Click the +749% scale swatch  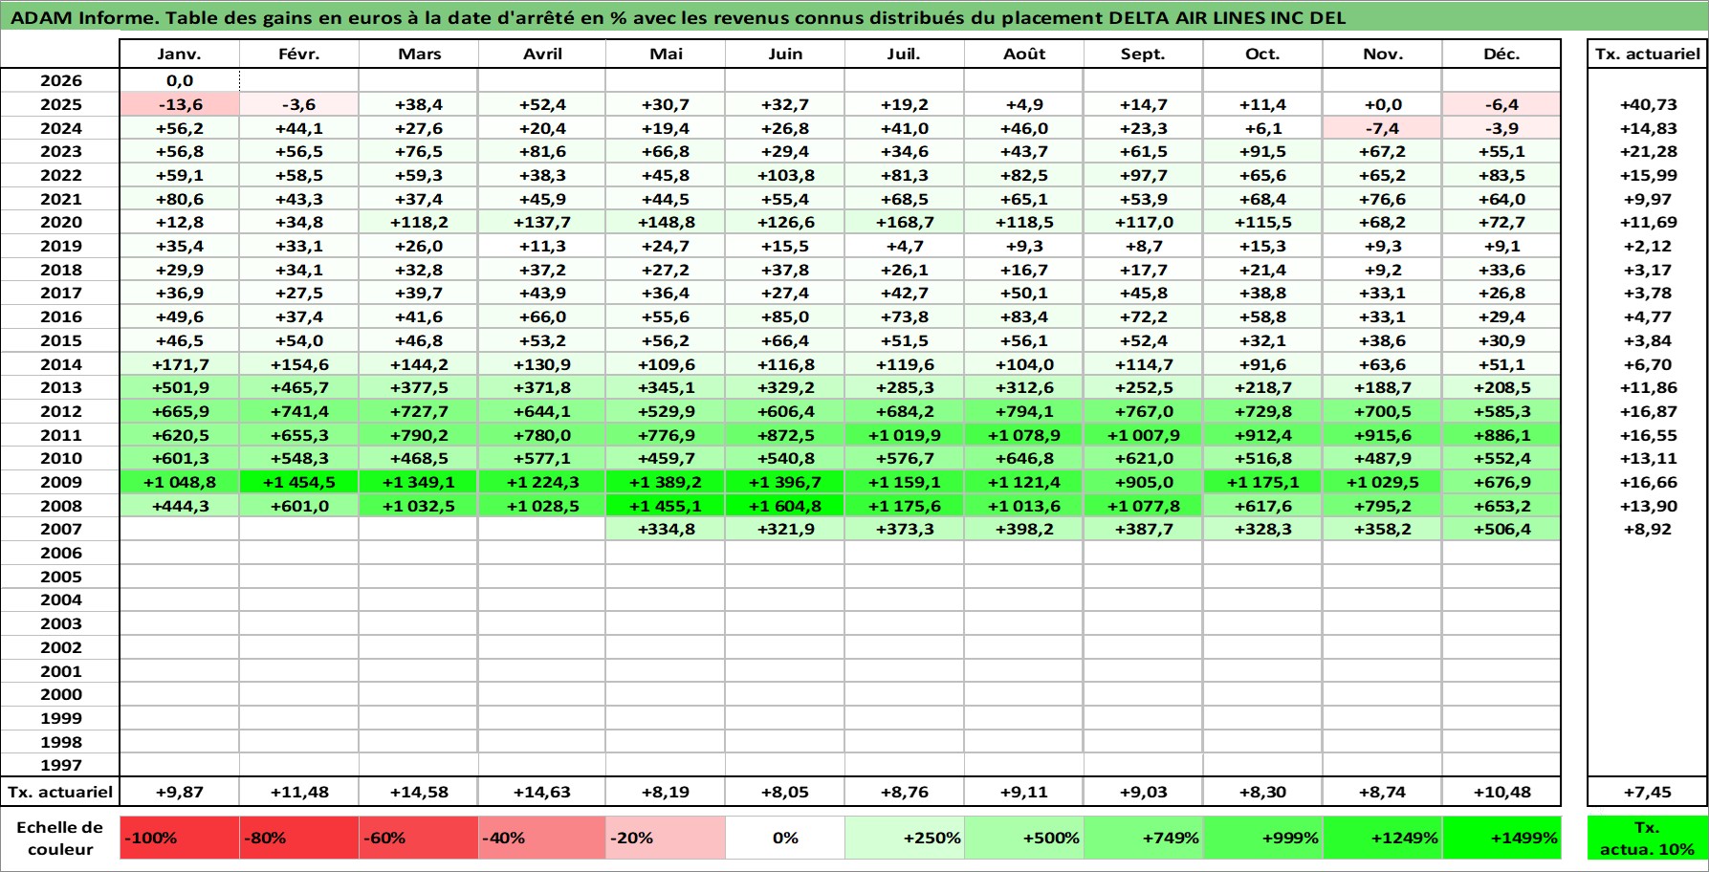[1144, 838]
